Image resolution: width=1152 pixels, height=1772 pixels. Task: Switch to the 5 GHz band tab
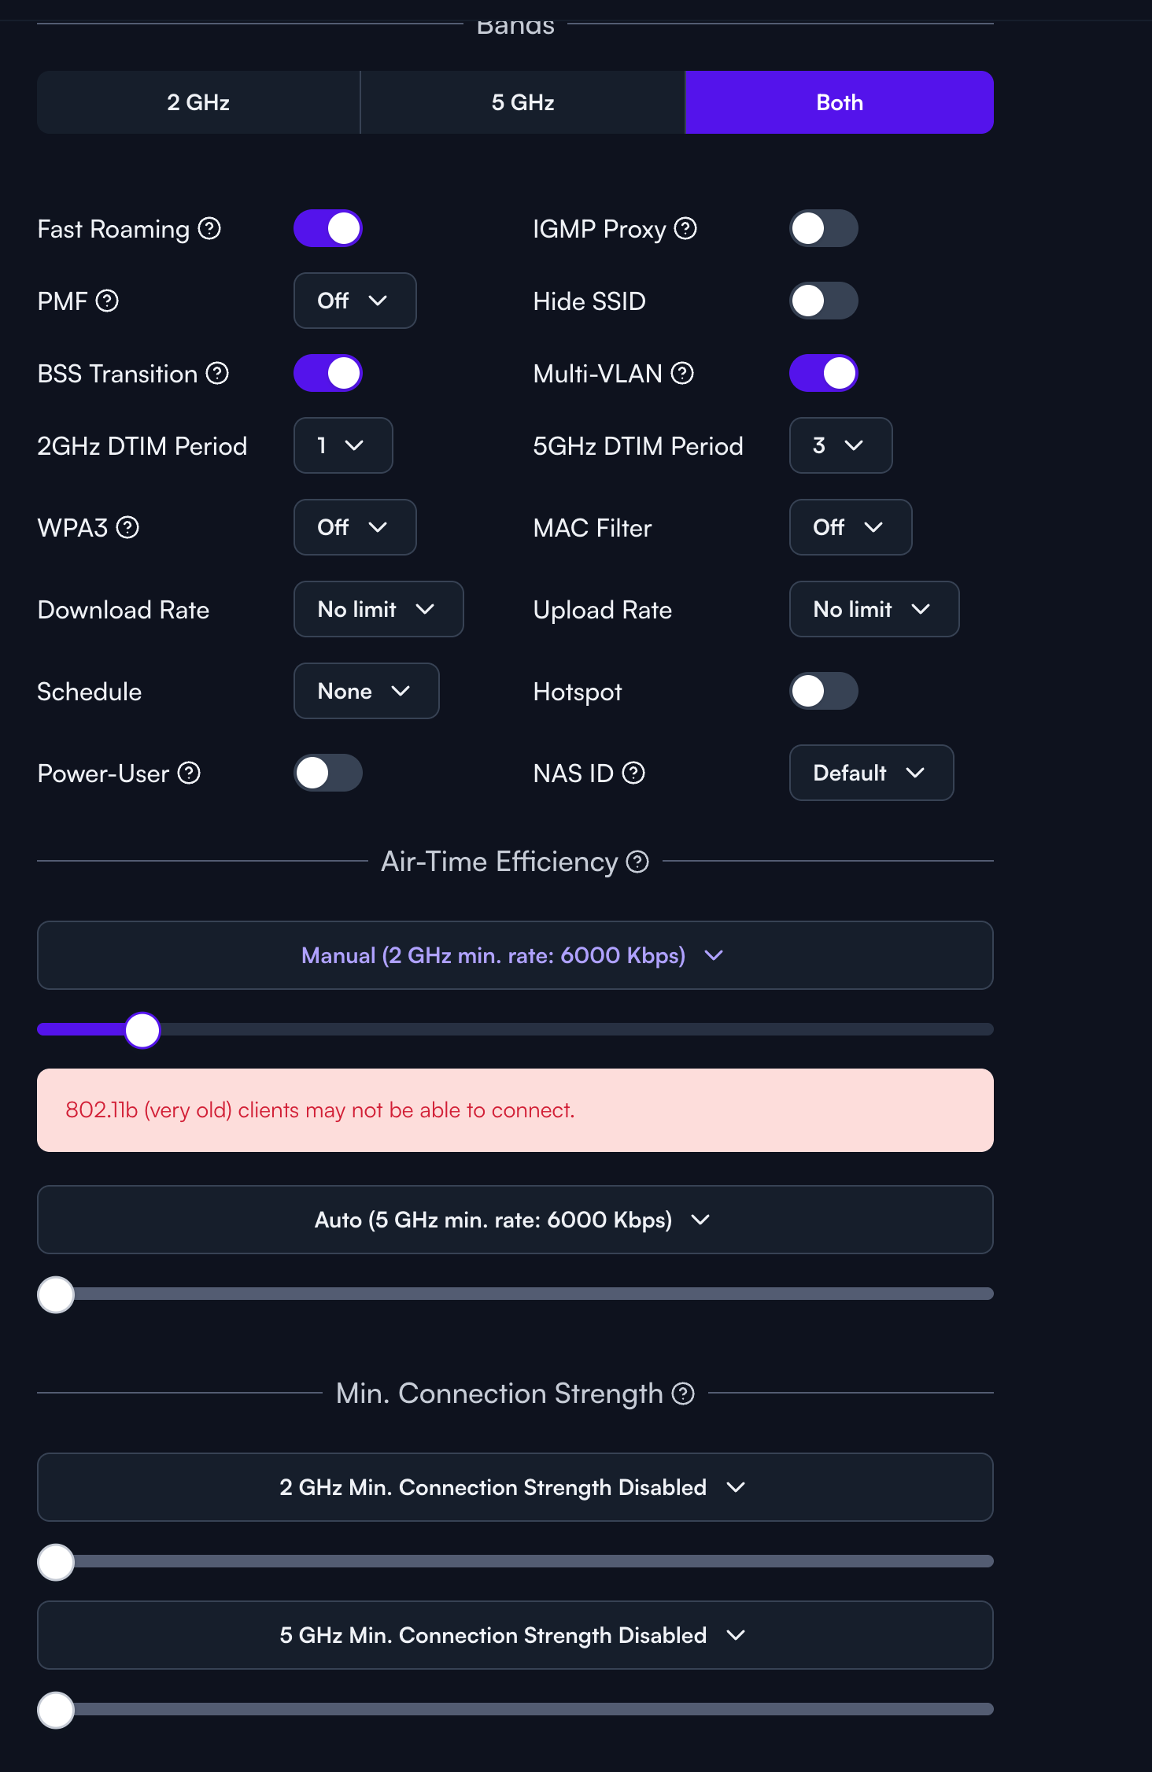pos(522,102)
